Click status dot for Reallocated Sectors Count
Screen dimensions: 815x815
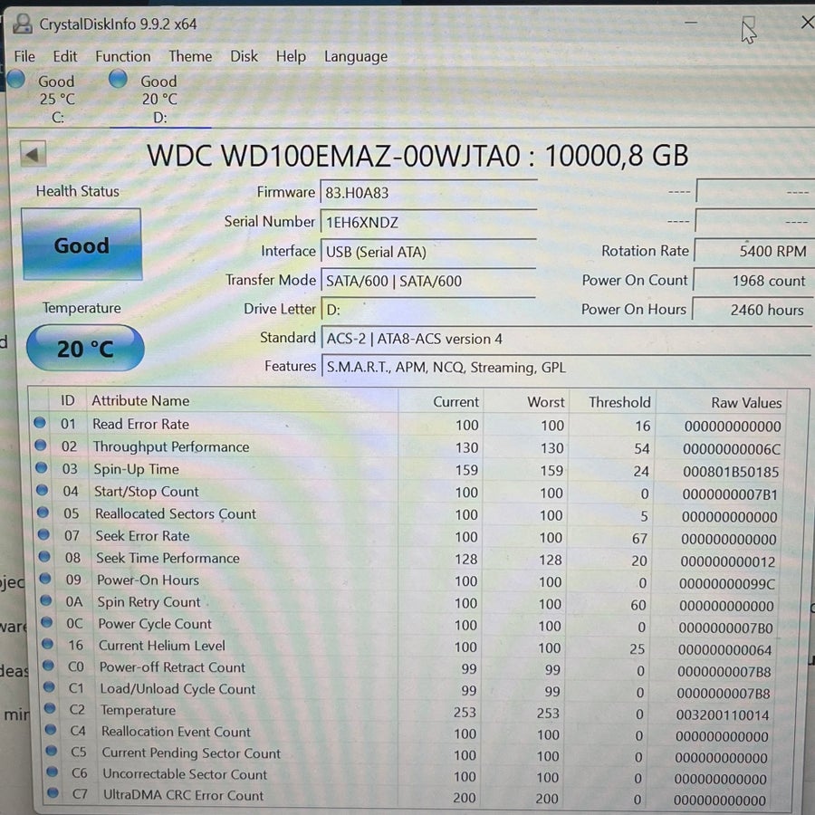43,512
